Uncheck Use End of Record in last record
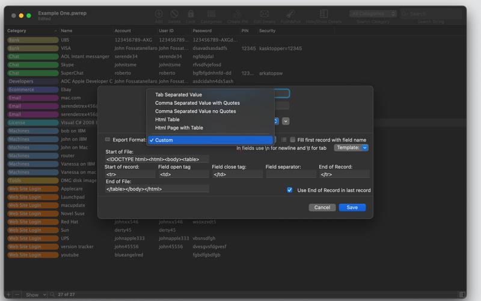This screenshot has height=301, width=481. 290,190
